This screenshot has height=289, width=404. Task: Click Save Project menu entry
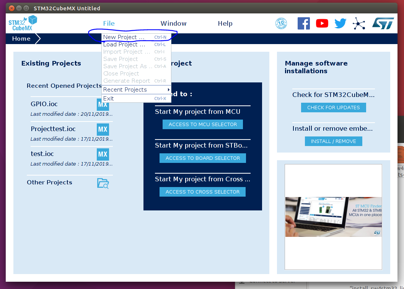point(136,59)
